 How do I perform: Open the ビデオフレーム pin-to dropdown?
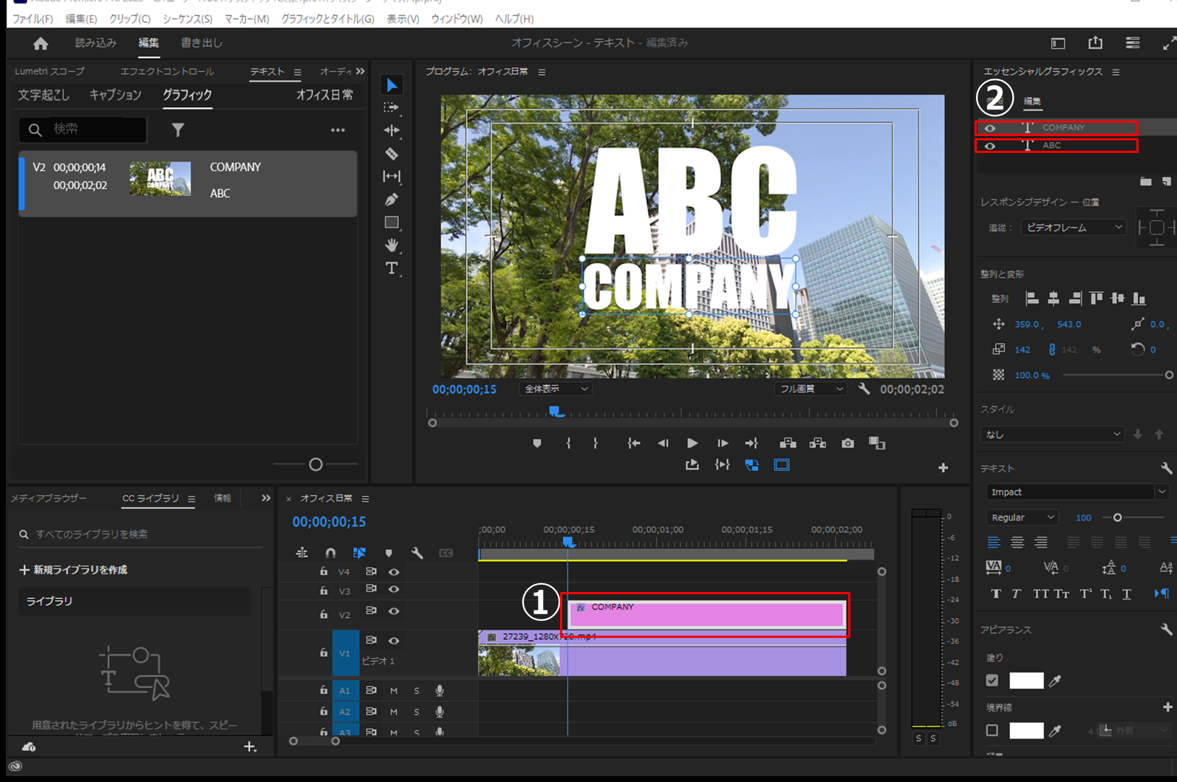[1074, 228]
